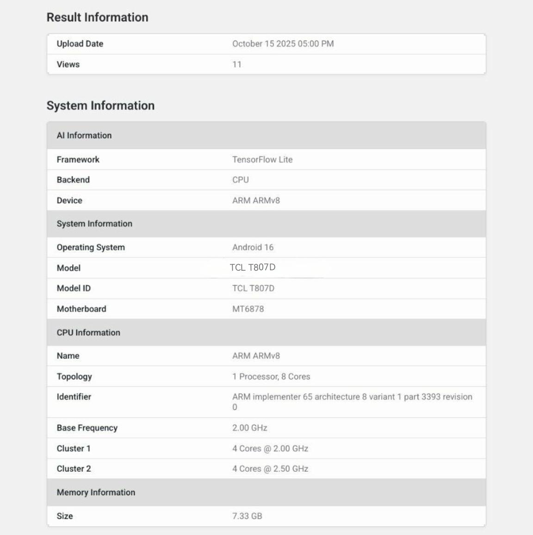Click the Identifier value starting "ARM implementer 65"
The image size is (533, 535).
coord(352,397)
